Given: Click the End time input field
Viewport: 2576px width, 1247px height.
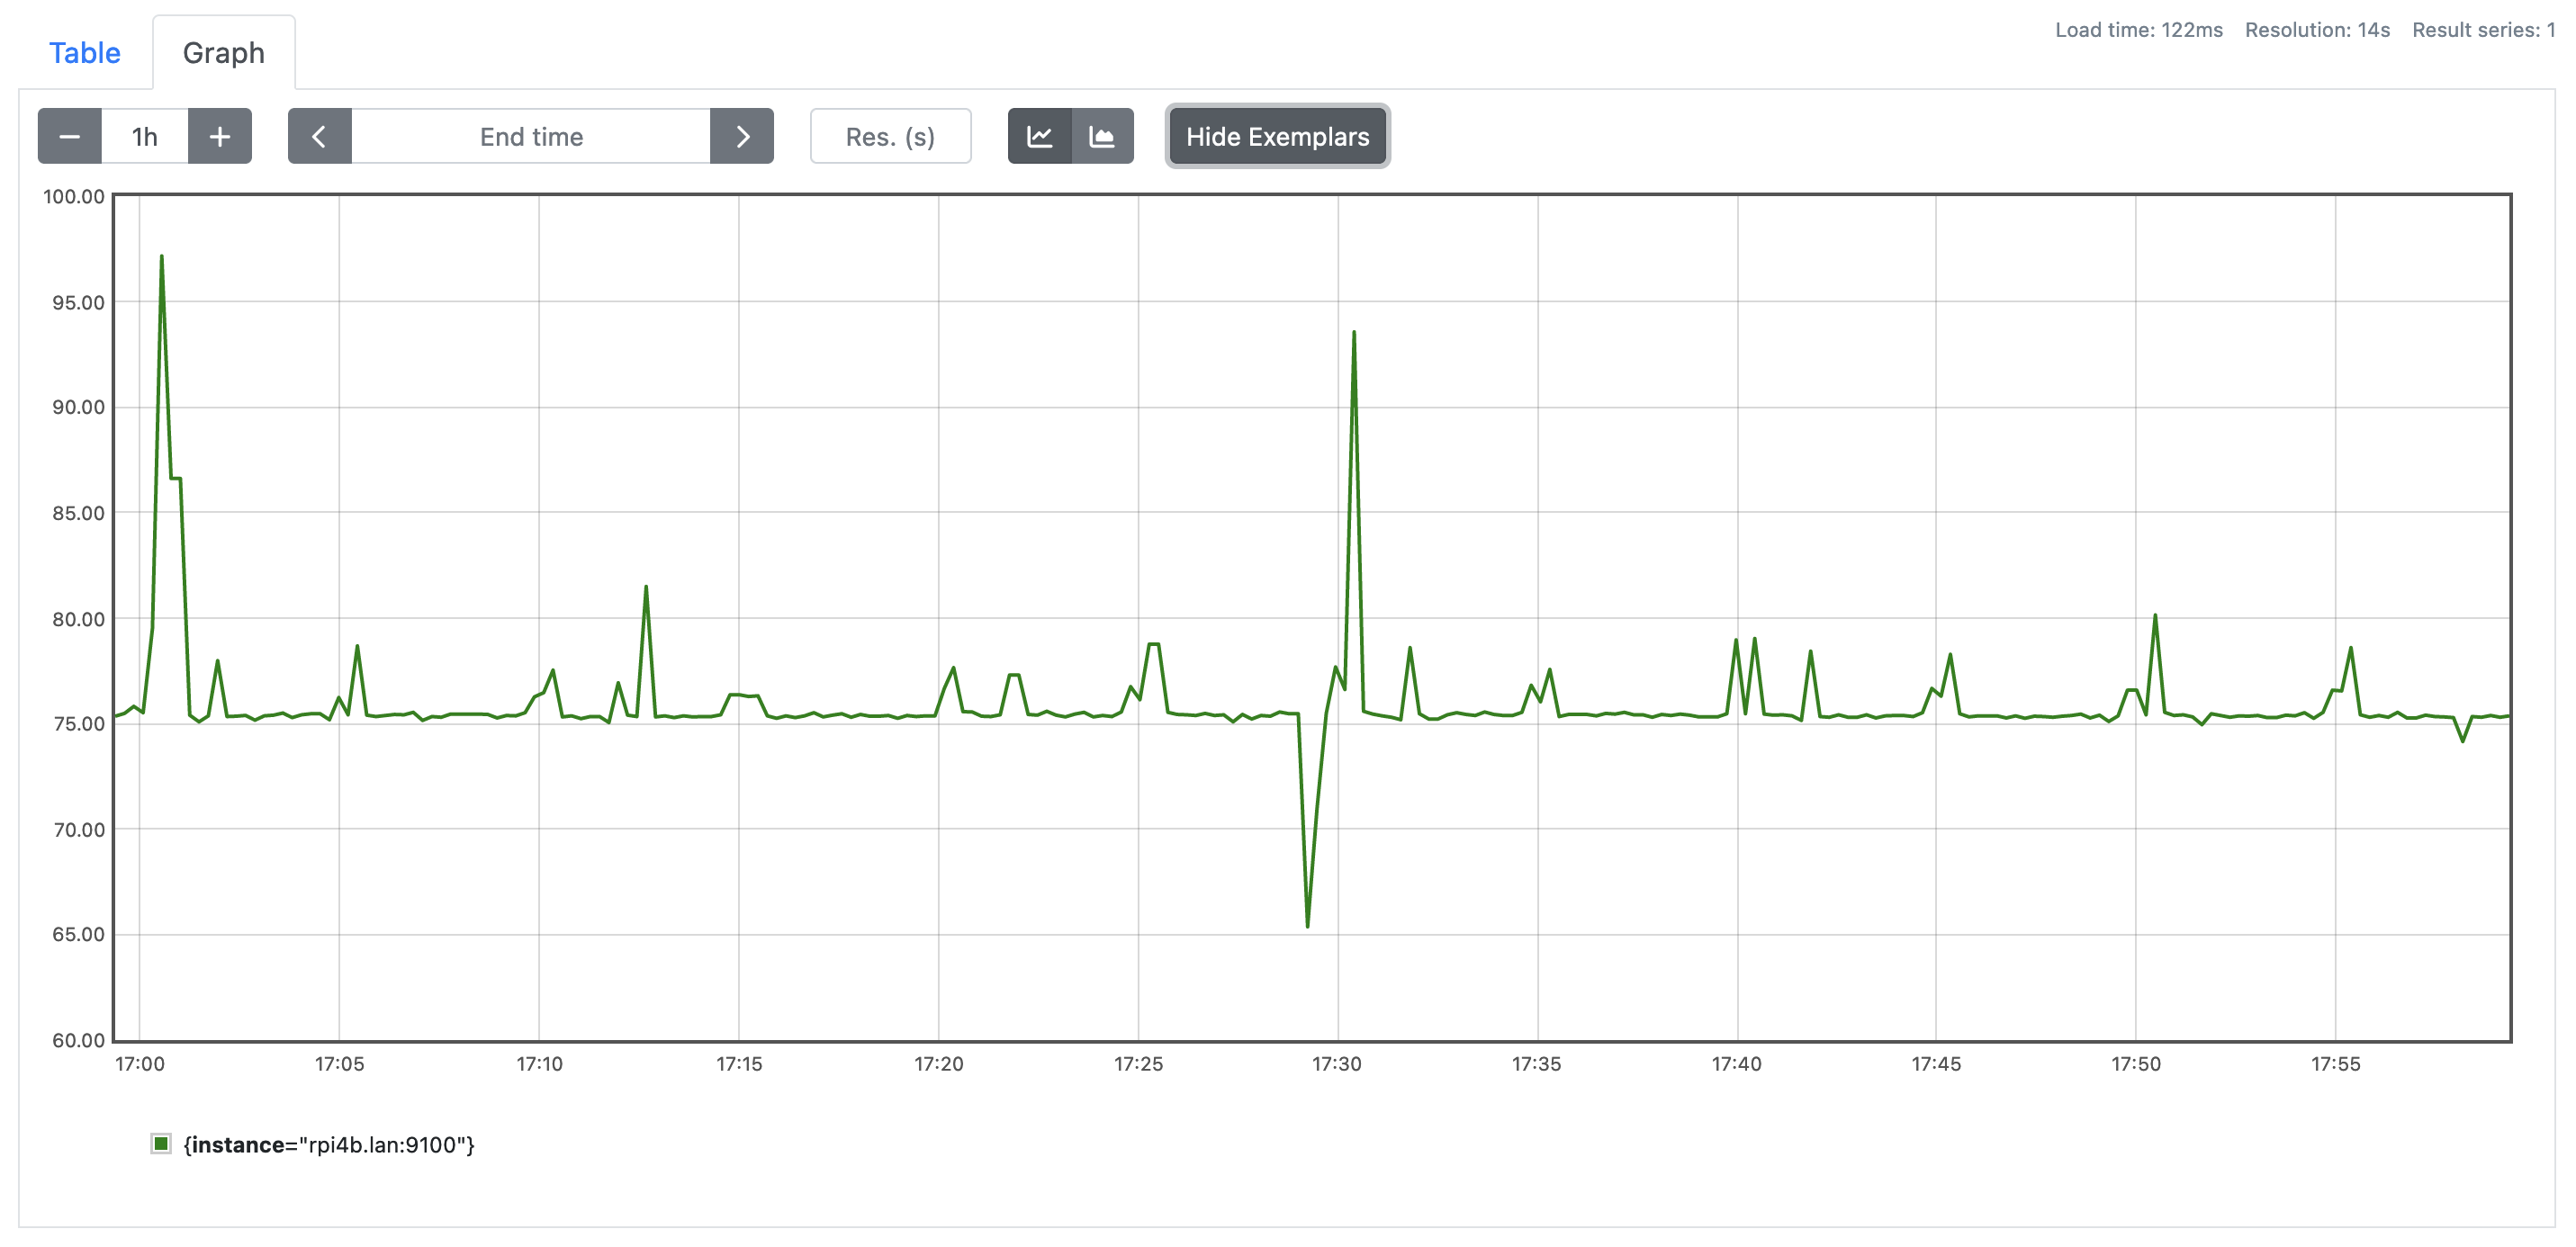Looking at the screenshot, I should pyautogui.click(x=531, y=136).
